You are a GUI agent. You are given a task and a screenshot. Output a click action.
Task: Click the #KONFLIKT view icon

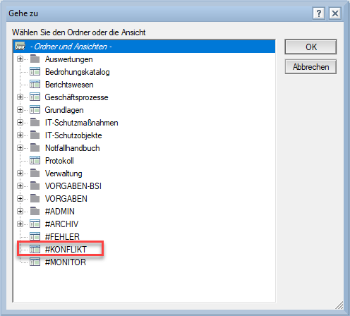point(35,249)
